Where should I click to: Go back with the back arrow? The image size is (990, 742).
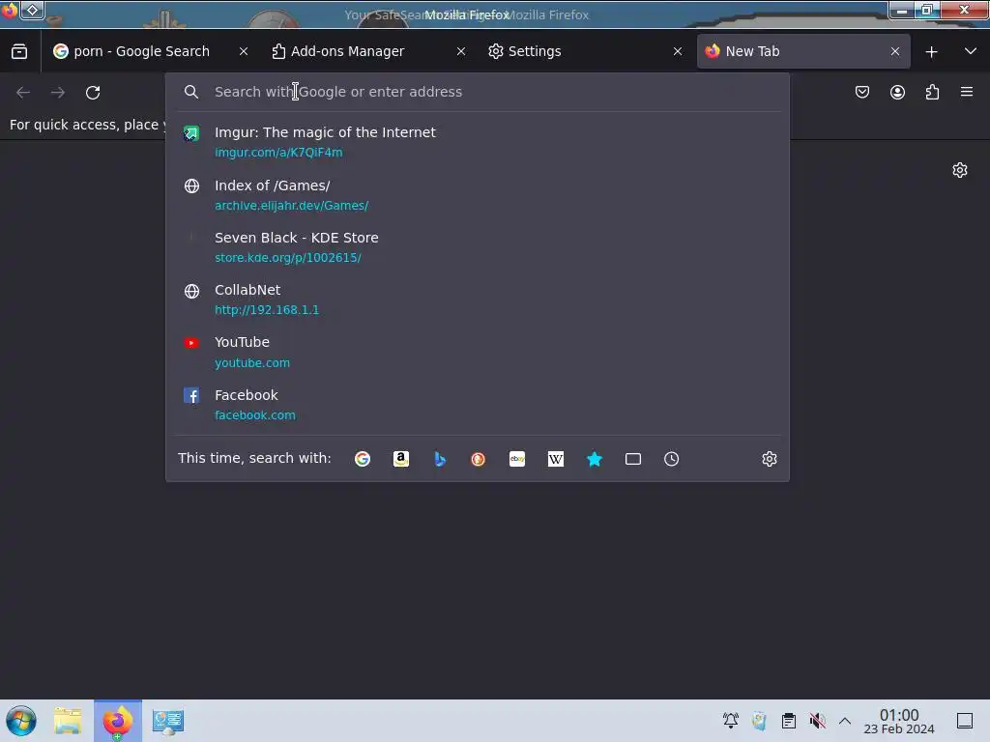(x=23, y=93)
